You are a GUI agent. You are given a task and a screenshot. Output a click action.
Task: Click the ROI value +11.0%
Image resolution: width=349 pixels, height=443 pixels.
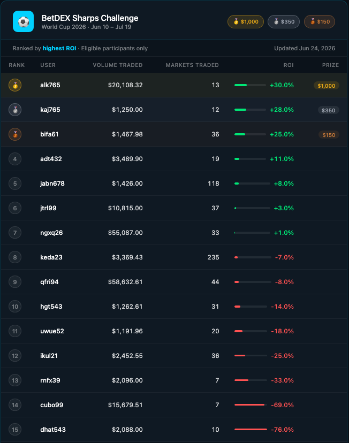pos(282,159)
